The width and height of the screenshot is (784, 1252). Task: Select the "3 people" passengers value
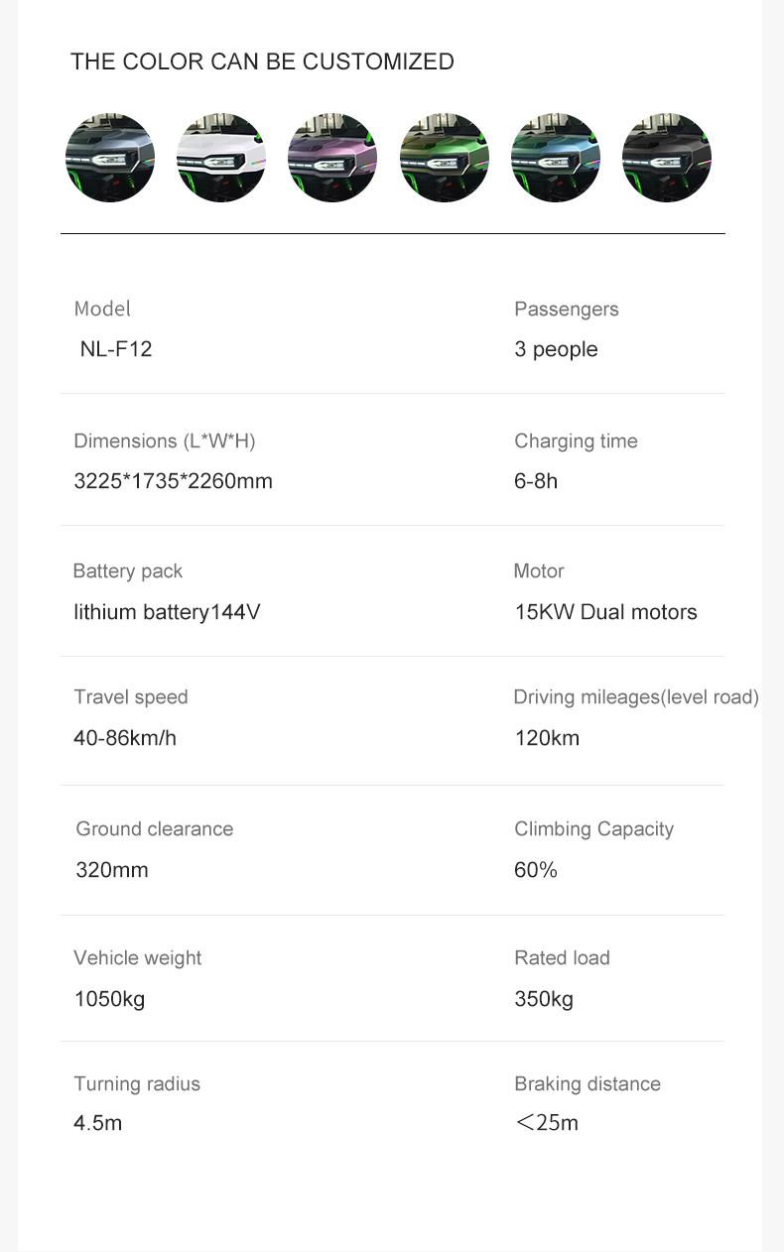click(x=556, y=349)
